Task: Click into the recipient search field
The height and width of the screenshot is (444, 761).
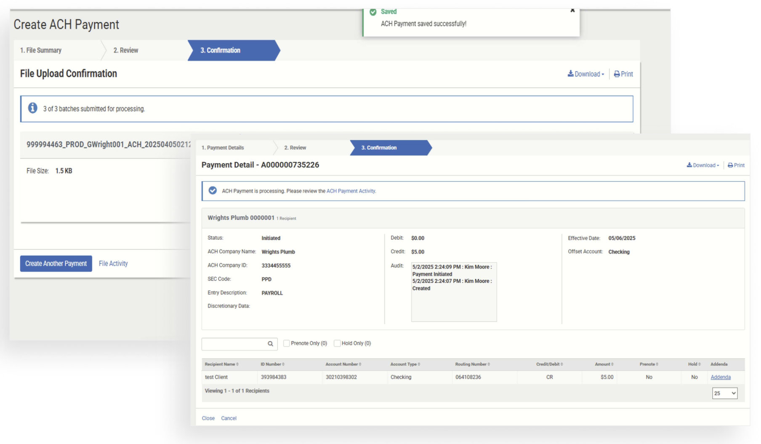Action: click(234, 344)
